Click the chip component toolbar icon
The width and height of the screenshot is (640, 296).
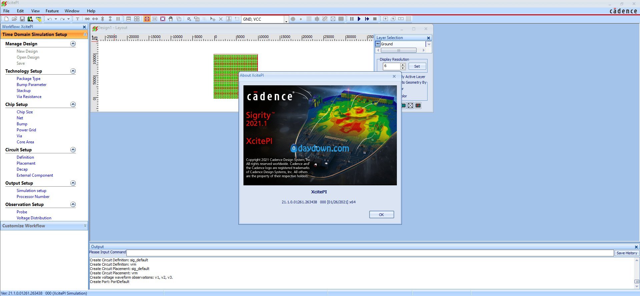341,19
